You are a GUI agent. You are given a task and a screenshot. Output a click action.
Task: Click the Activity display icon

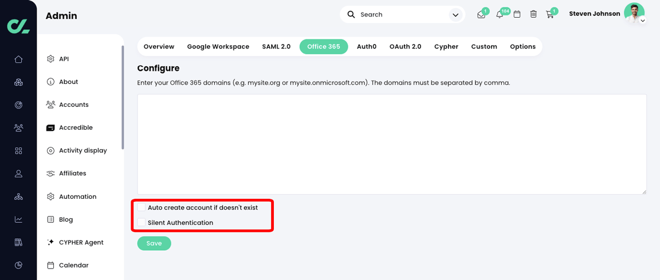pos(50,150)
